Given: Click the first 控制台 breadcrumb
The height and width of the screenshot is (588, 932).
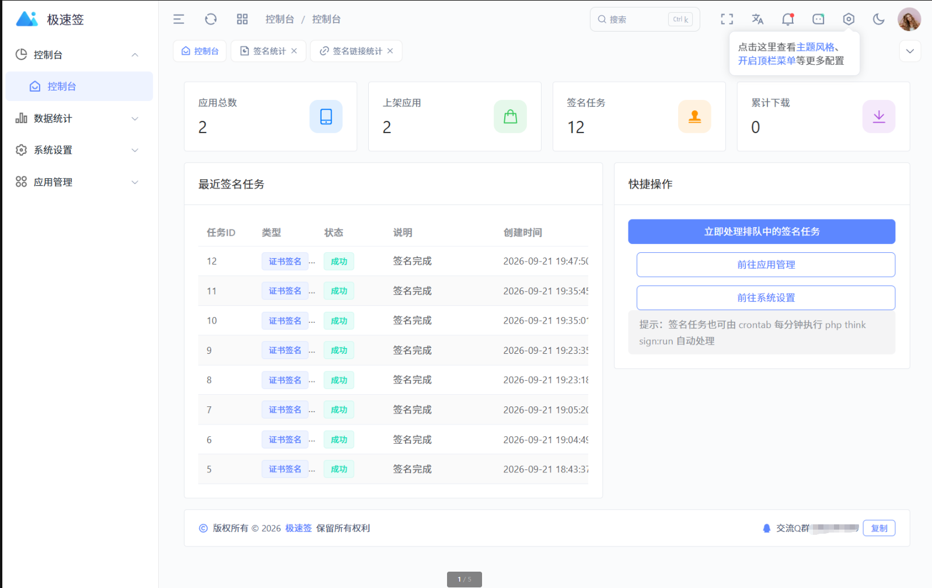Looking at the screenshot, I should click(x=280, y=19).
